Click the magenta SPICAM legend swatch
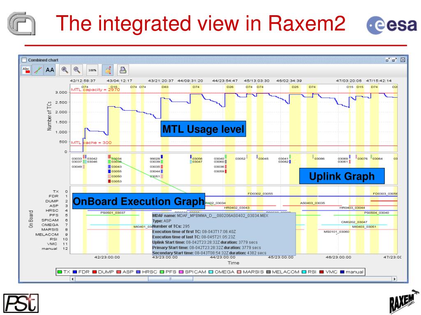Image resolution: width=421 pixels, height=315 pixels. [181, 272]
